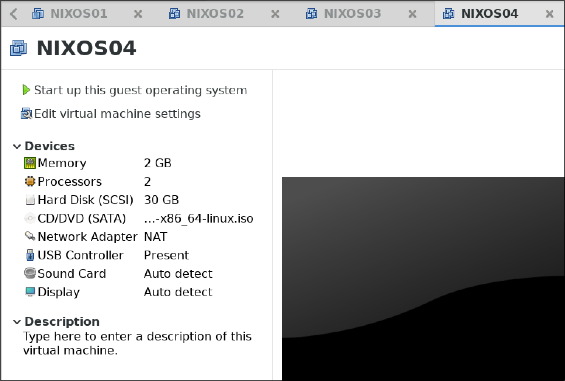
Task: Close the NIXOS02 tab
Action: tap(275, 14)
